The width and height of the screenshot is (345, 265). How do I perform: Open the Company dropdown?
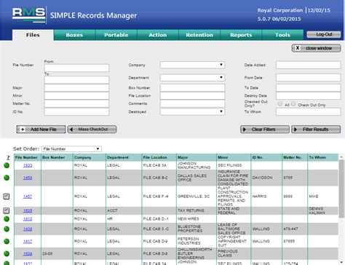[192, 65]
